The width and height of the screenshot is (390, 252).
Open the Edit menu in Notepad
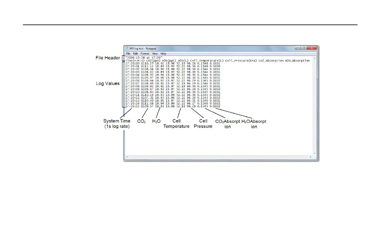pos(135,54)
